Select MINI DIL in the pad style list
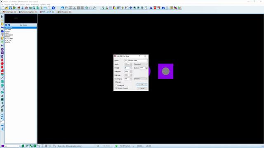The height and width of the screenshot is (148, 264). coord(8,37)
